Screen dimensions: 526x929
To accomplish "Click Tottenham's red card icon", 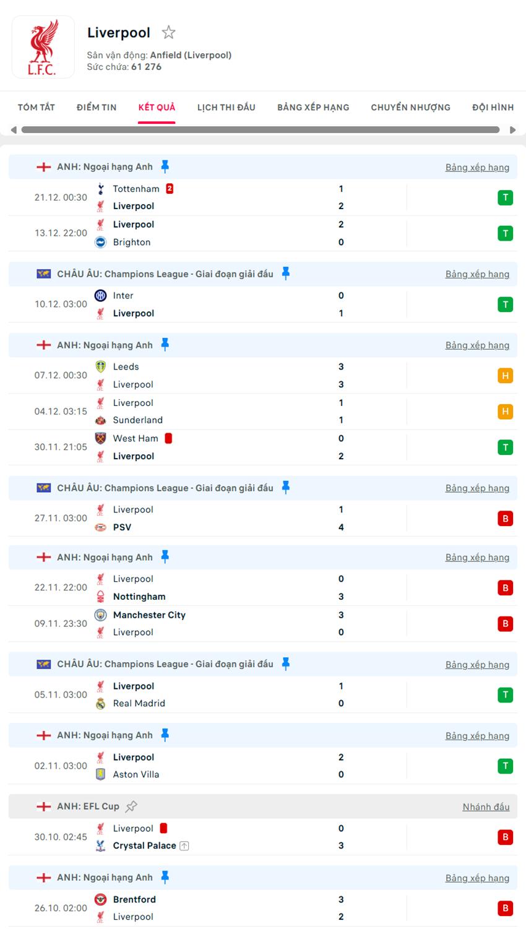I will pyautogui.click(x=170, y=189).
